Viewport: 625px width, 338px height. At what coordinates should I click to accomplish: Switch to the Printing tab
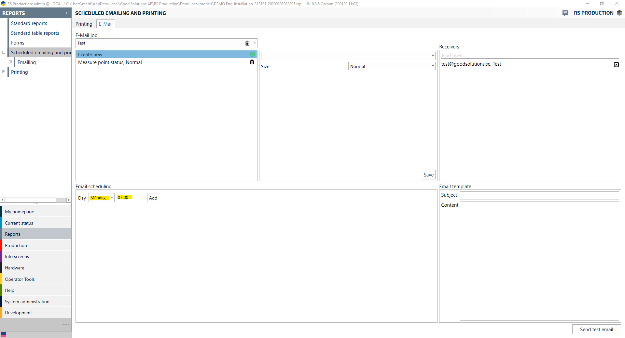(x=84, y=24)
